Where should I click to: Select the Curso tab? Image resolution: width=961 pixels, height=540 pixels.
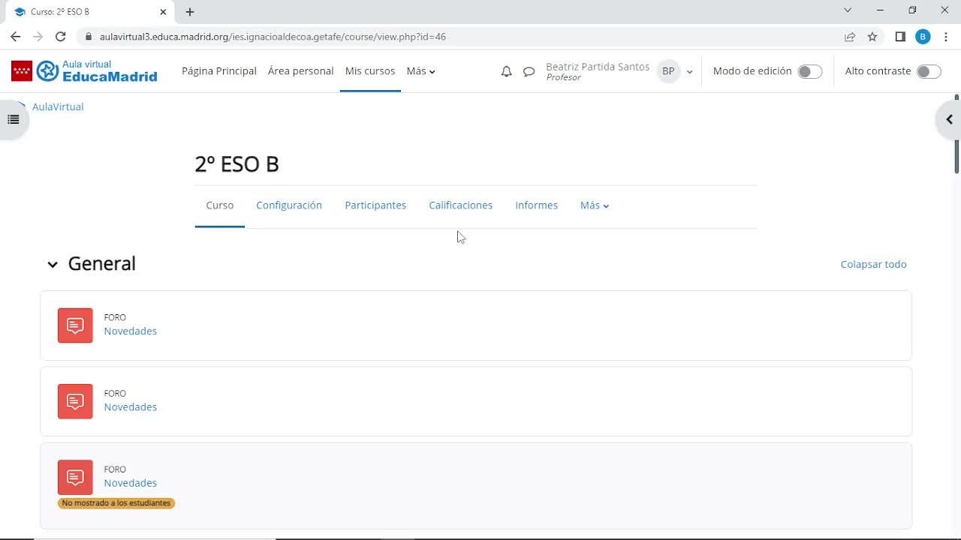220,205
